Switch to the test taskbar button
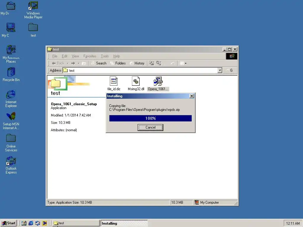 [x=76, y=223]
